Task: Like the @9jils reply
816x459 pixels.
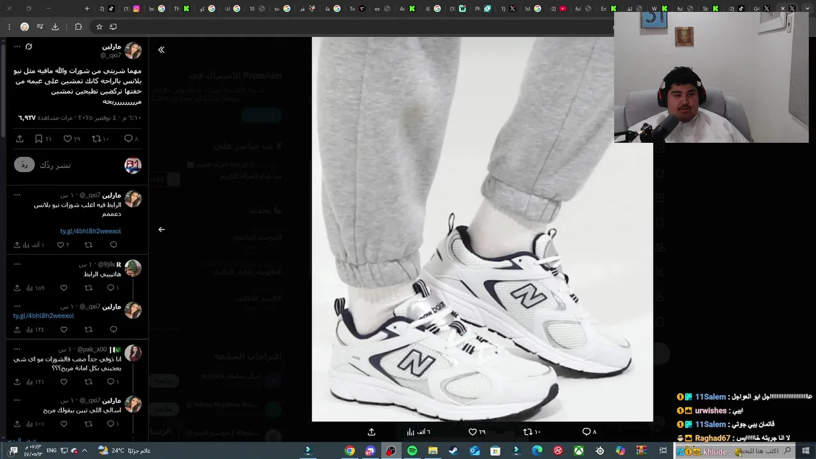Action: tap(64, 288)
